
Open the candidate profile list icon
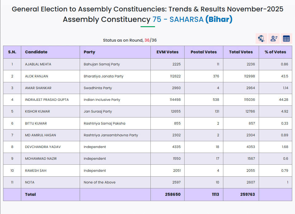pyautogui.click(x=274, y=39)
